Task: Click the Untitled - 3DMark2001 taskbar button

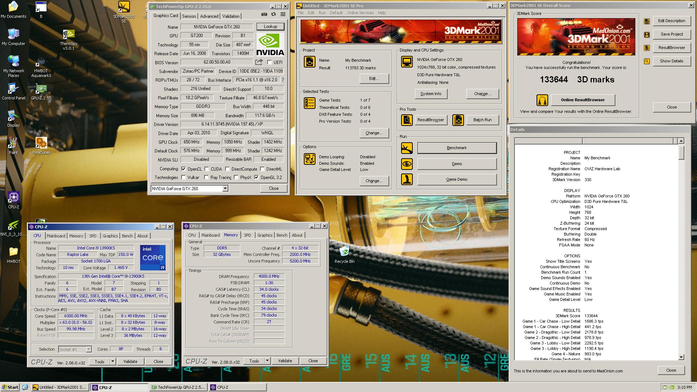Action: pos(60,387)
